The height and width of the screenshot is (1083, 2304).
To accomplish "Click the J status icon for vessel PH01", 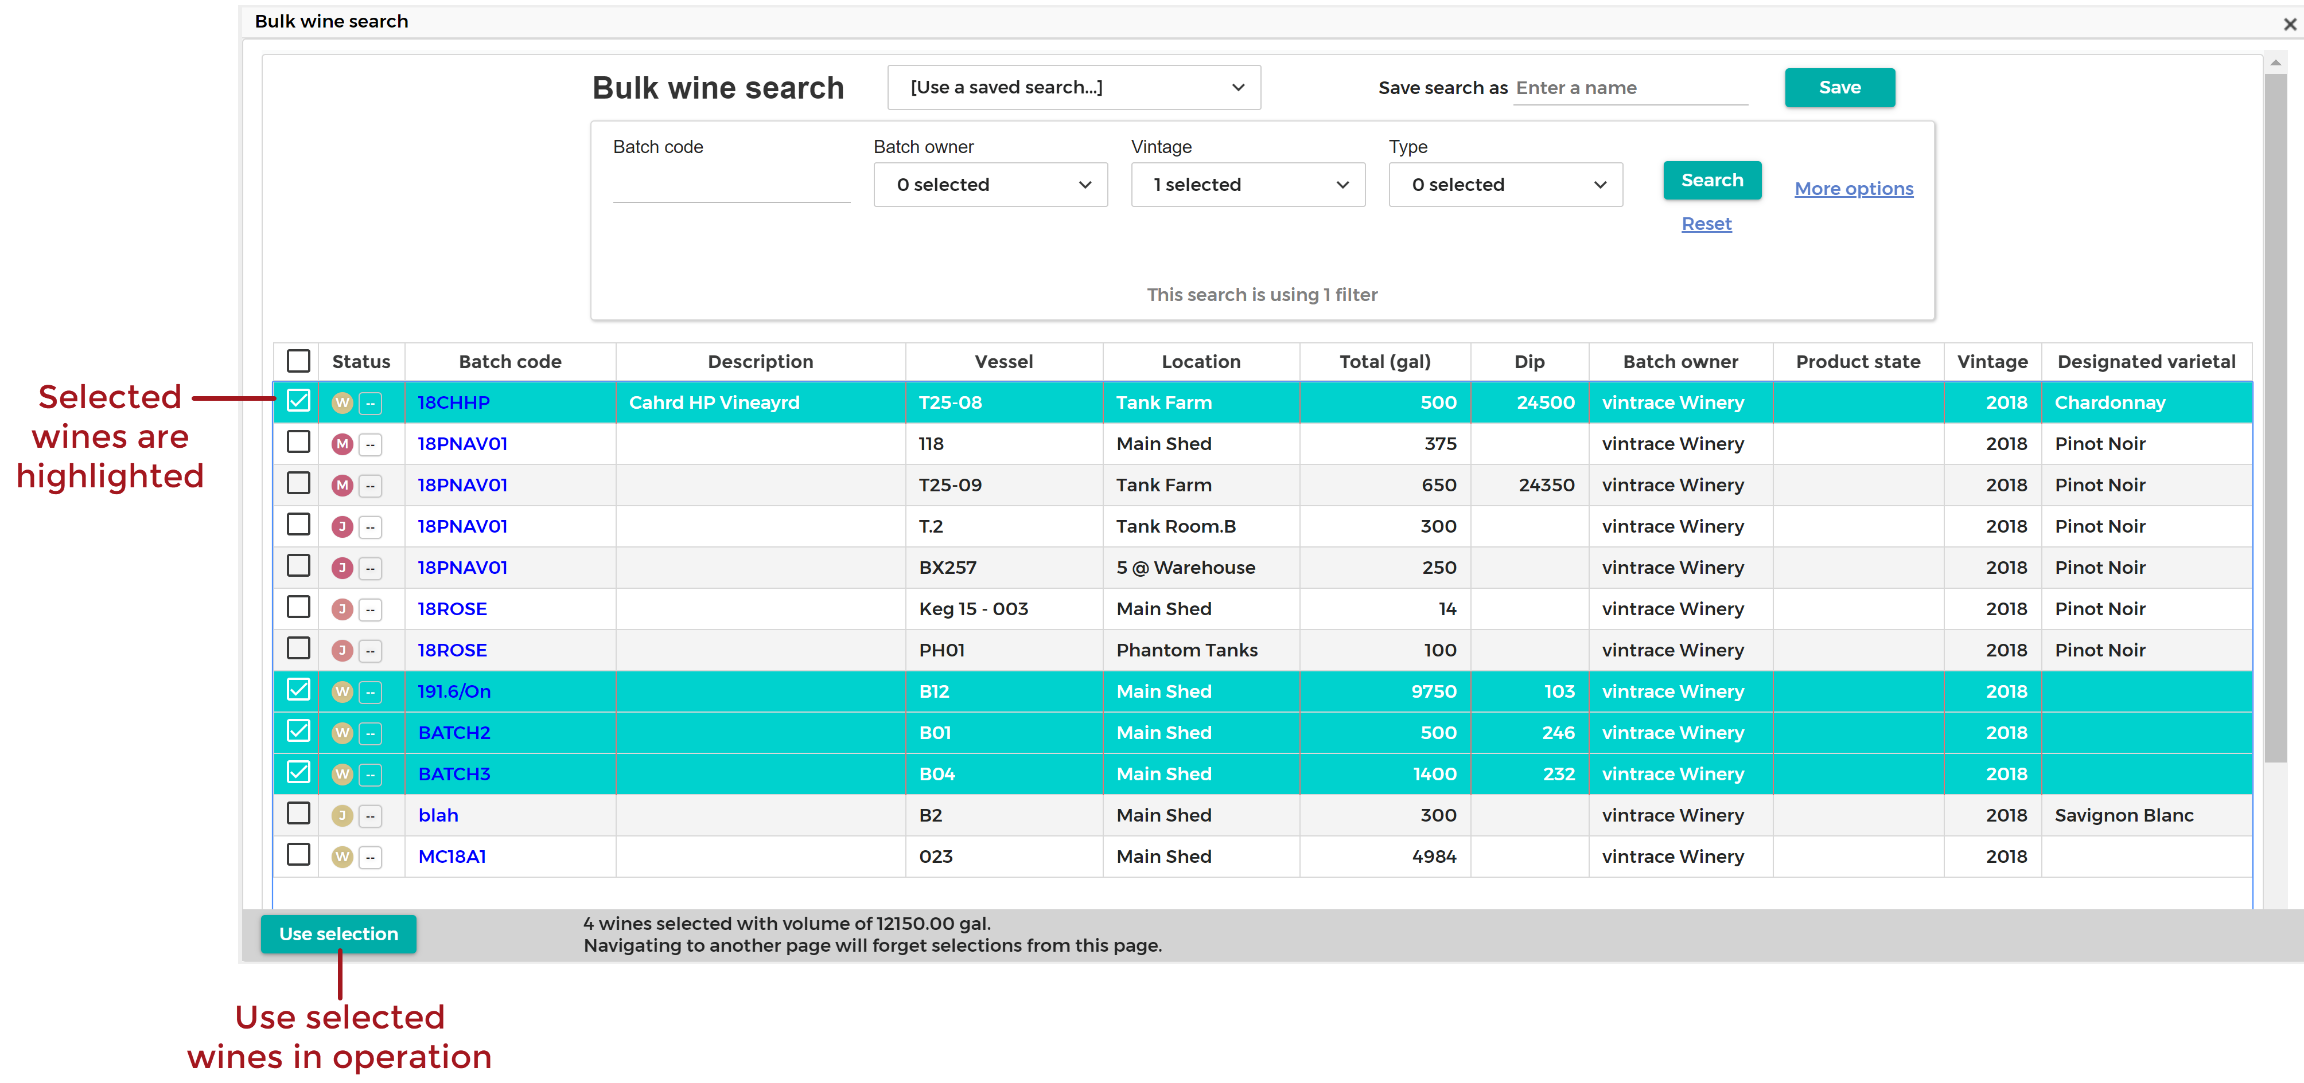I will coord(342,651).
